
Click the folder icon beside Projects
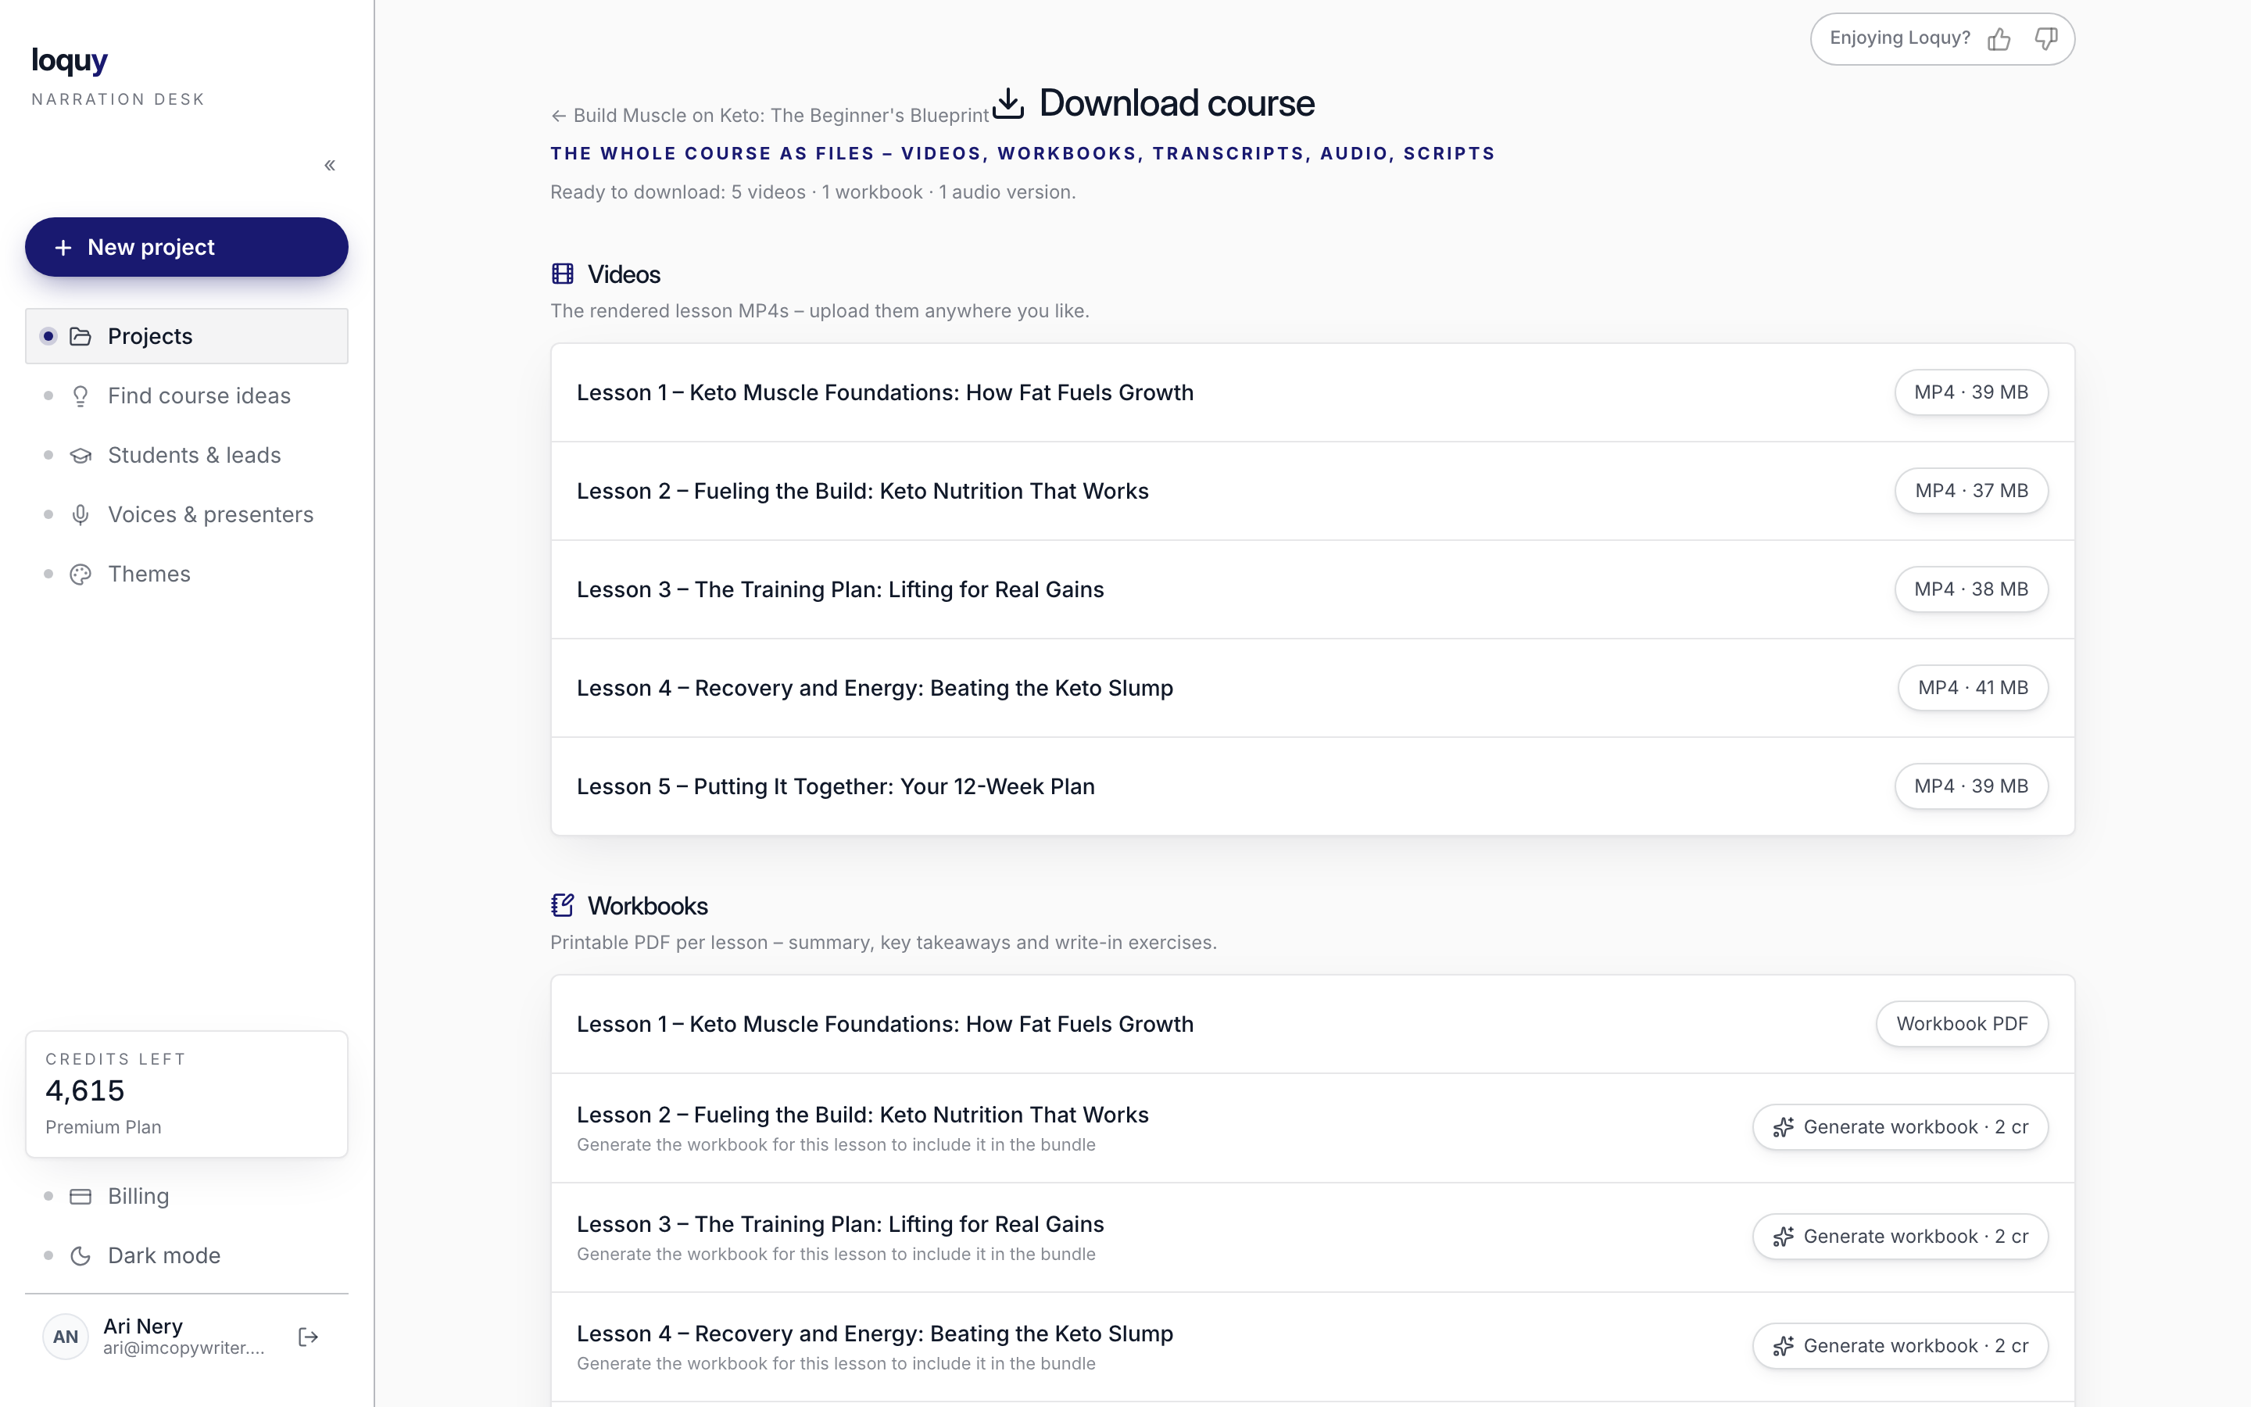[x=81, y=336]
